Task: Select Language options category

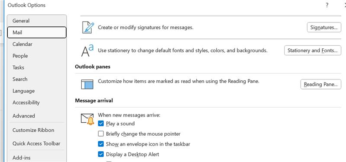Action: point(37,91)
